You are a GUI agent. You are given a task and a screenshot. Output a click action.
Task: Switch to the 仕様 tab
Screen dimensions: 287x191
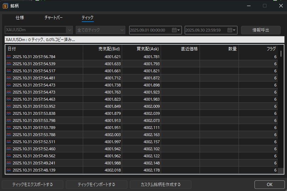coord(20,18)
